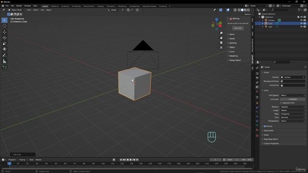The height and width of the screenshot is (173, 308).
Task: Click the Blender logo menu icon
Action: pos(3,6)
